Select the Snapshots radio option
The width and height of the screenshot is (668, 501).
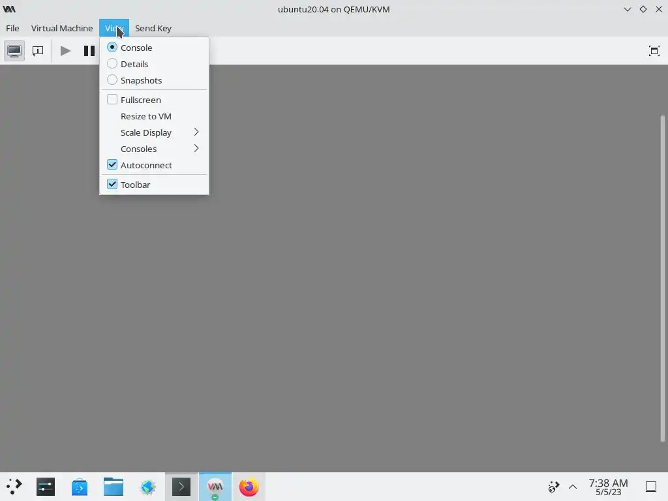click(154, 80)
